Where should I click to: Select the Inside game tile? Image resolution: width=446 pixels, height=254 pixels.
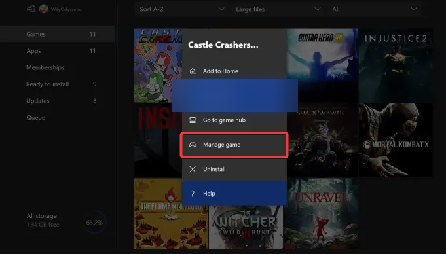coord(158,140)
